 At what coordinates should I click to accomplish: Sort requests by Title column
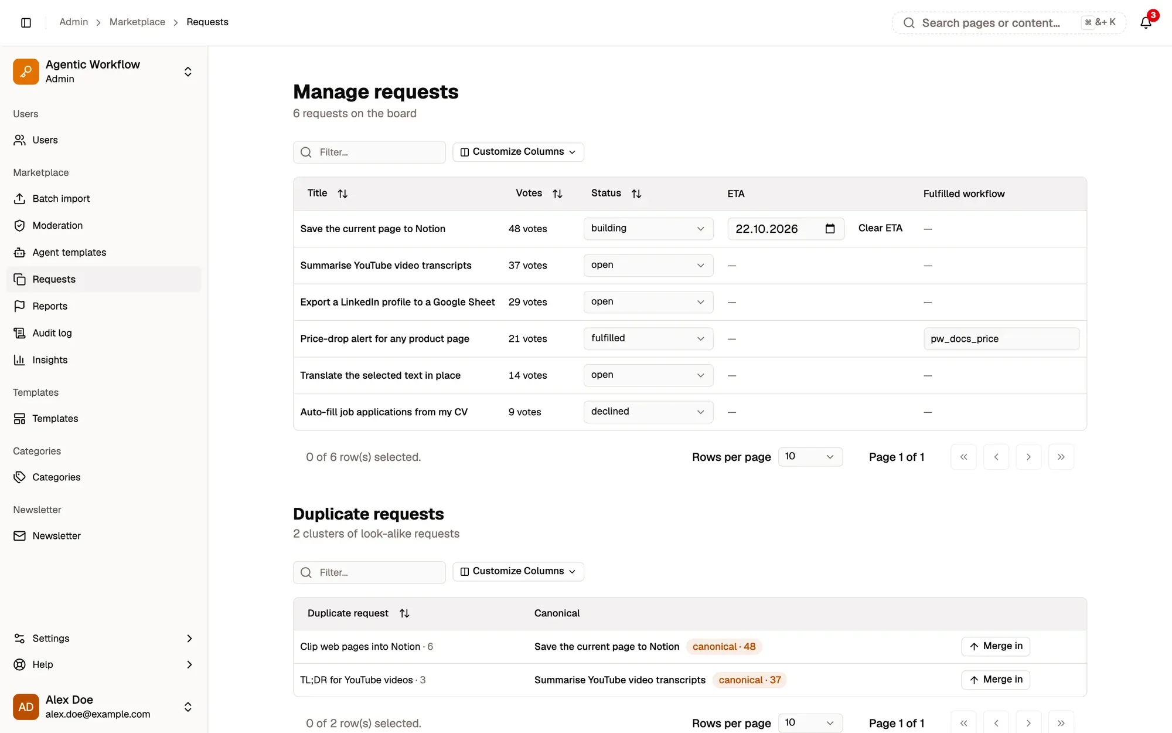point(343,194)
